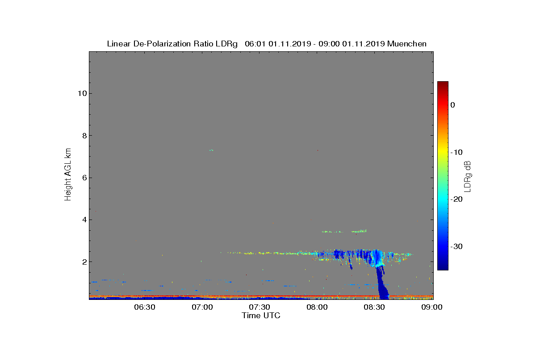Click the colorbar value 0
This screenshot has width=536, height=357.
coord(452,105)
